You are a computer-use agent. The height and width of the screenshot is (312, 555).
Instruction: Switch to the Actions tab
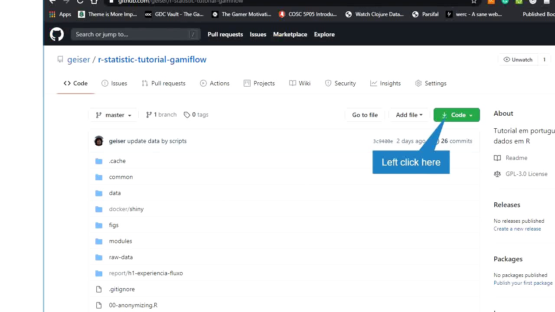[215, 83]
